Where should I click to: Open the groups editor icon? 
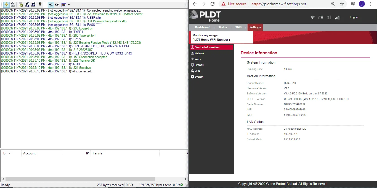coord(33,4)
